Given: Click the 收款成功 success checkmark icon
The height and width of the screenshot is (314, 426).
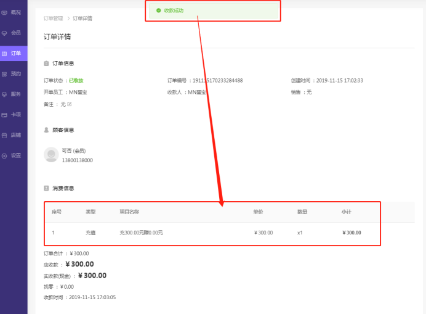Looking at the screenshot, I should (159, 10).
